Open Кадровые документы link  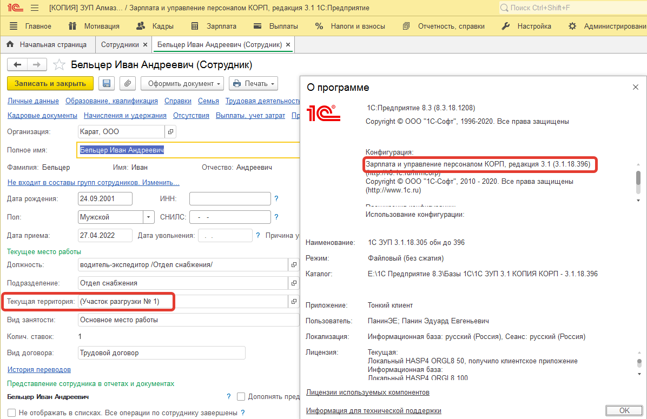coord(42,116)
